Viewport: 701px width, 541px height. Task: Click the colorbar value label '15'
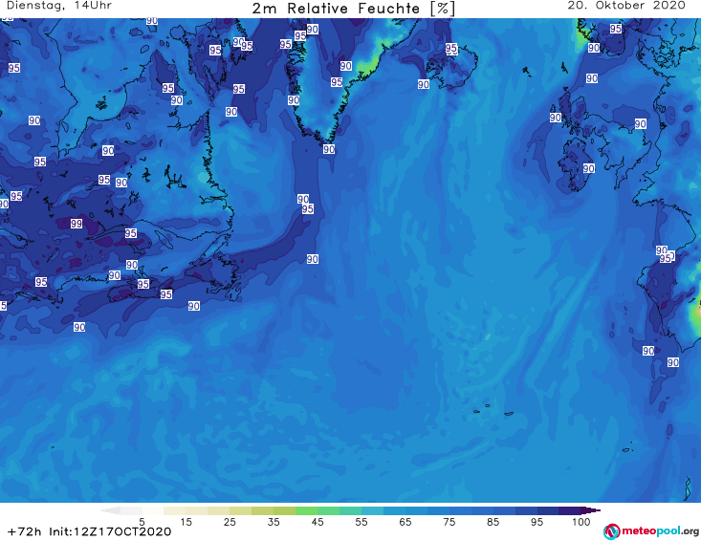point(186,522)
